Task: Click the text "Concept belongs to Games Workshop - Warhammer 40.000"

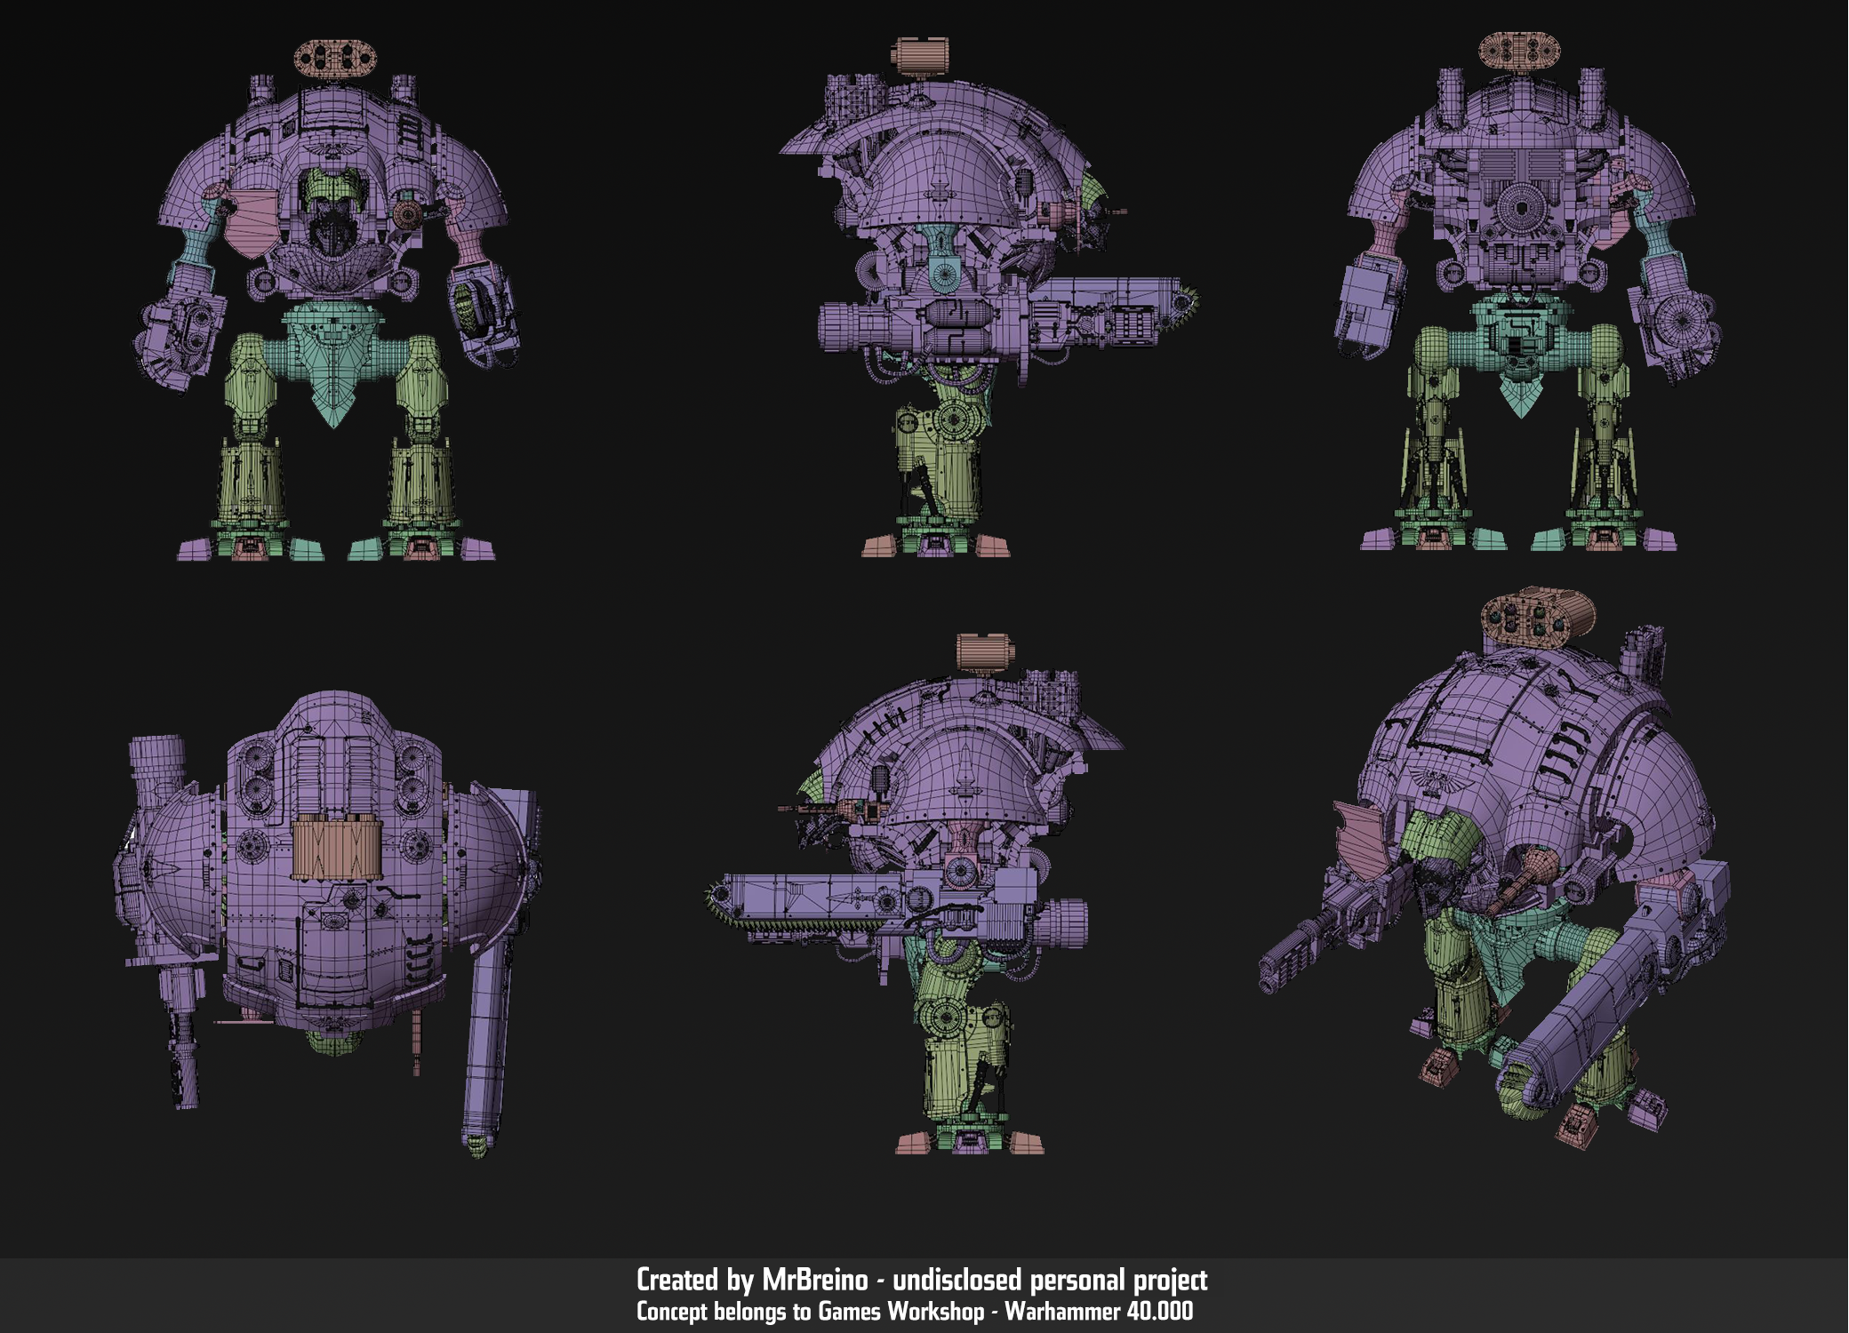Action: (x=915, y=1312)
